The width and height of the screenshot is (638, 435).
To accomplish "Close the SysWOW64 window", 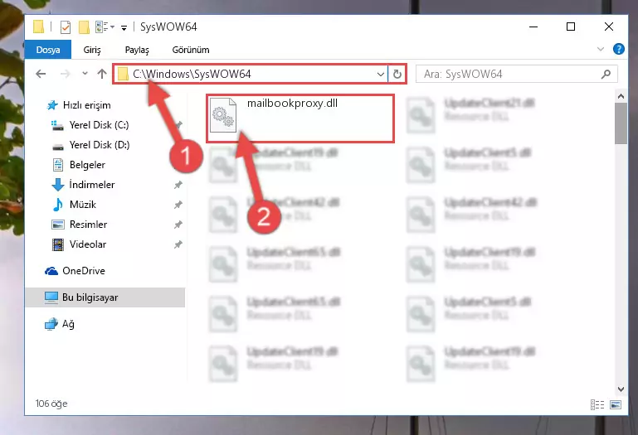I will coord(609,27).
